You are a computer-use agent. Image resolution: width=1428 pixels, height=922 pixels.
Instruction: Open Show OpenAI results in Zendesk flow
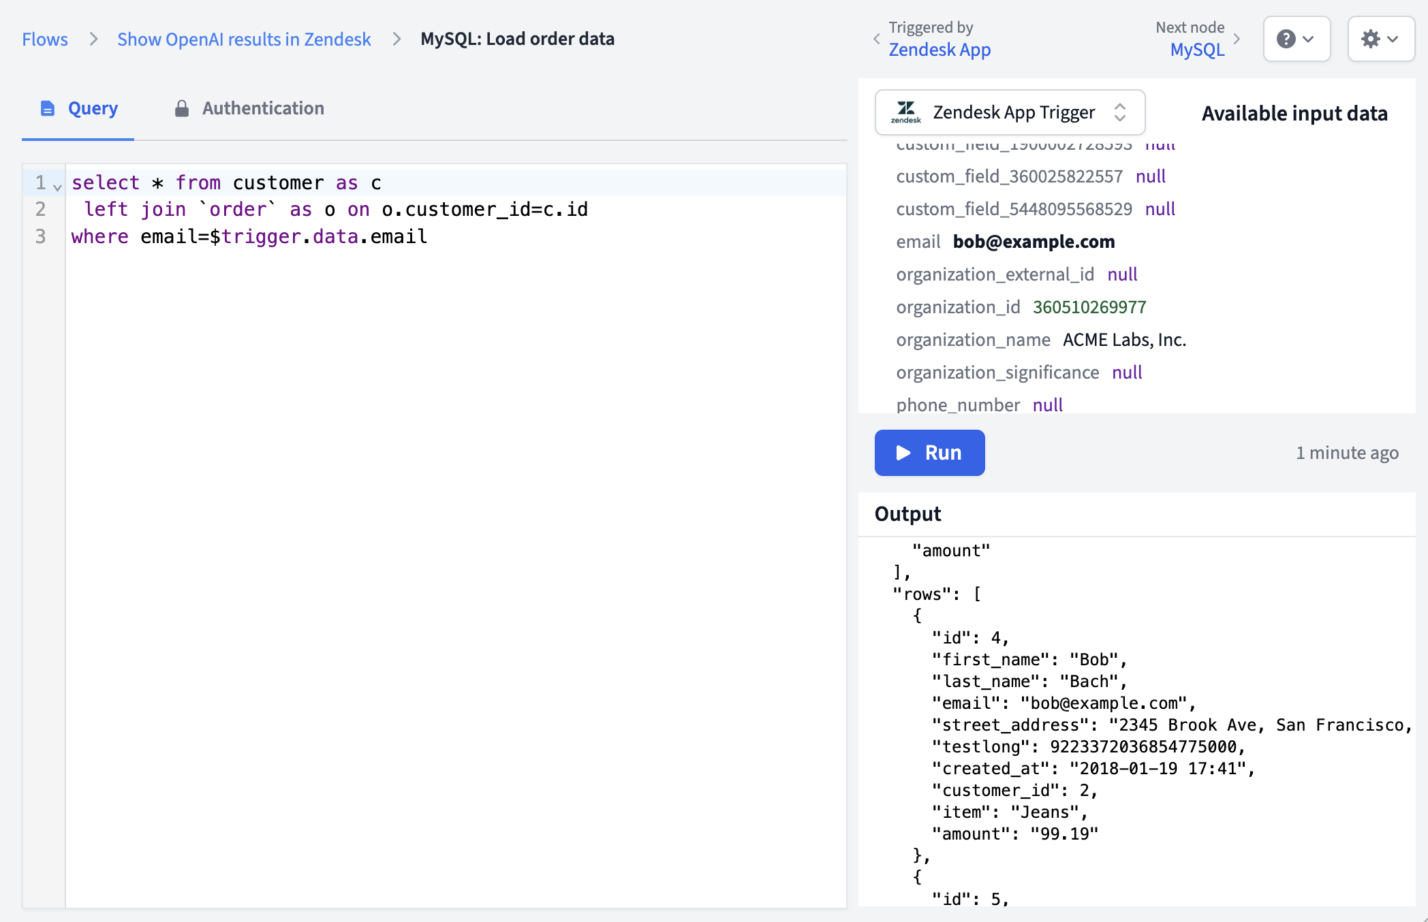tap(244, 39)
